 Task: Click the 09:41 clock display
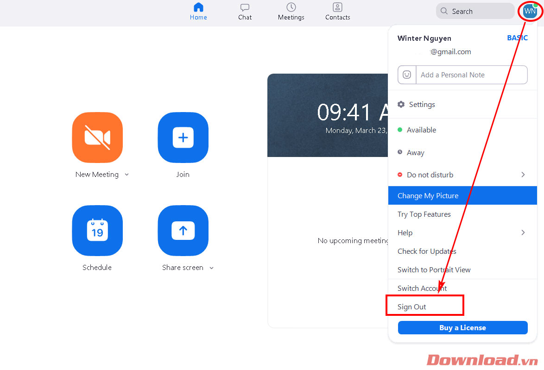click(x=352, y=113)
